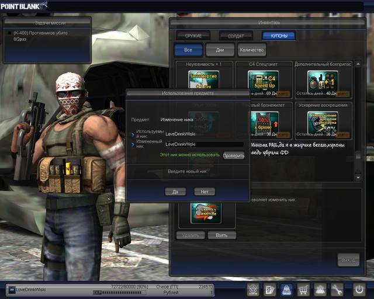Click the Очков (ГП) points value
This screenshot has width=374, height=299.
[x=205, y=287]
